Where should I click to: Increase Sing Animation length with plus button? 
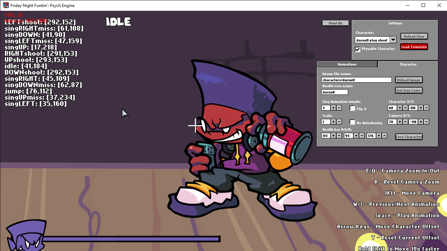[334, 108]
